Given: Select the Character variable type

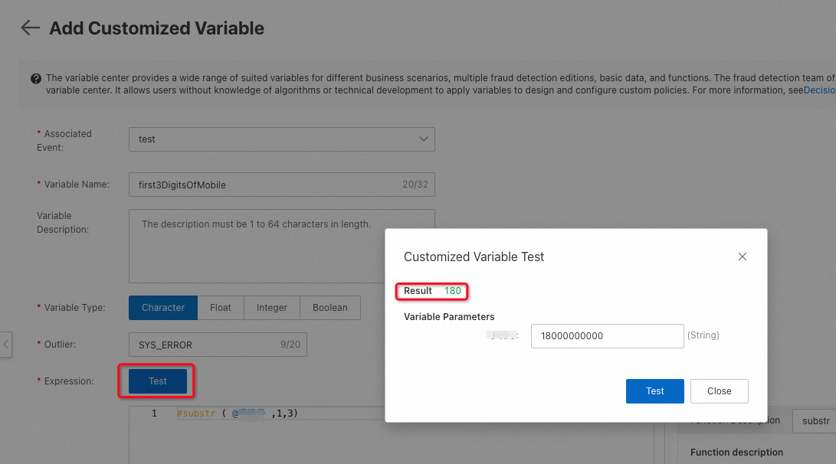Looking at the screenshot, I should [163, 308].
